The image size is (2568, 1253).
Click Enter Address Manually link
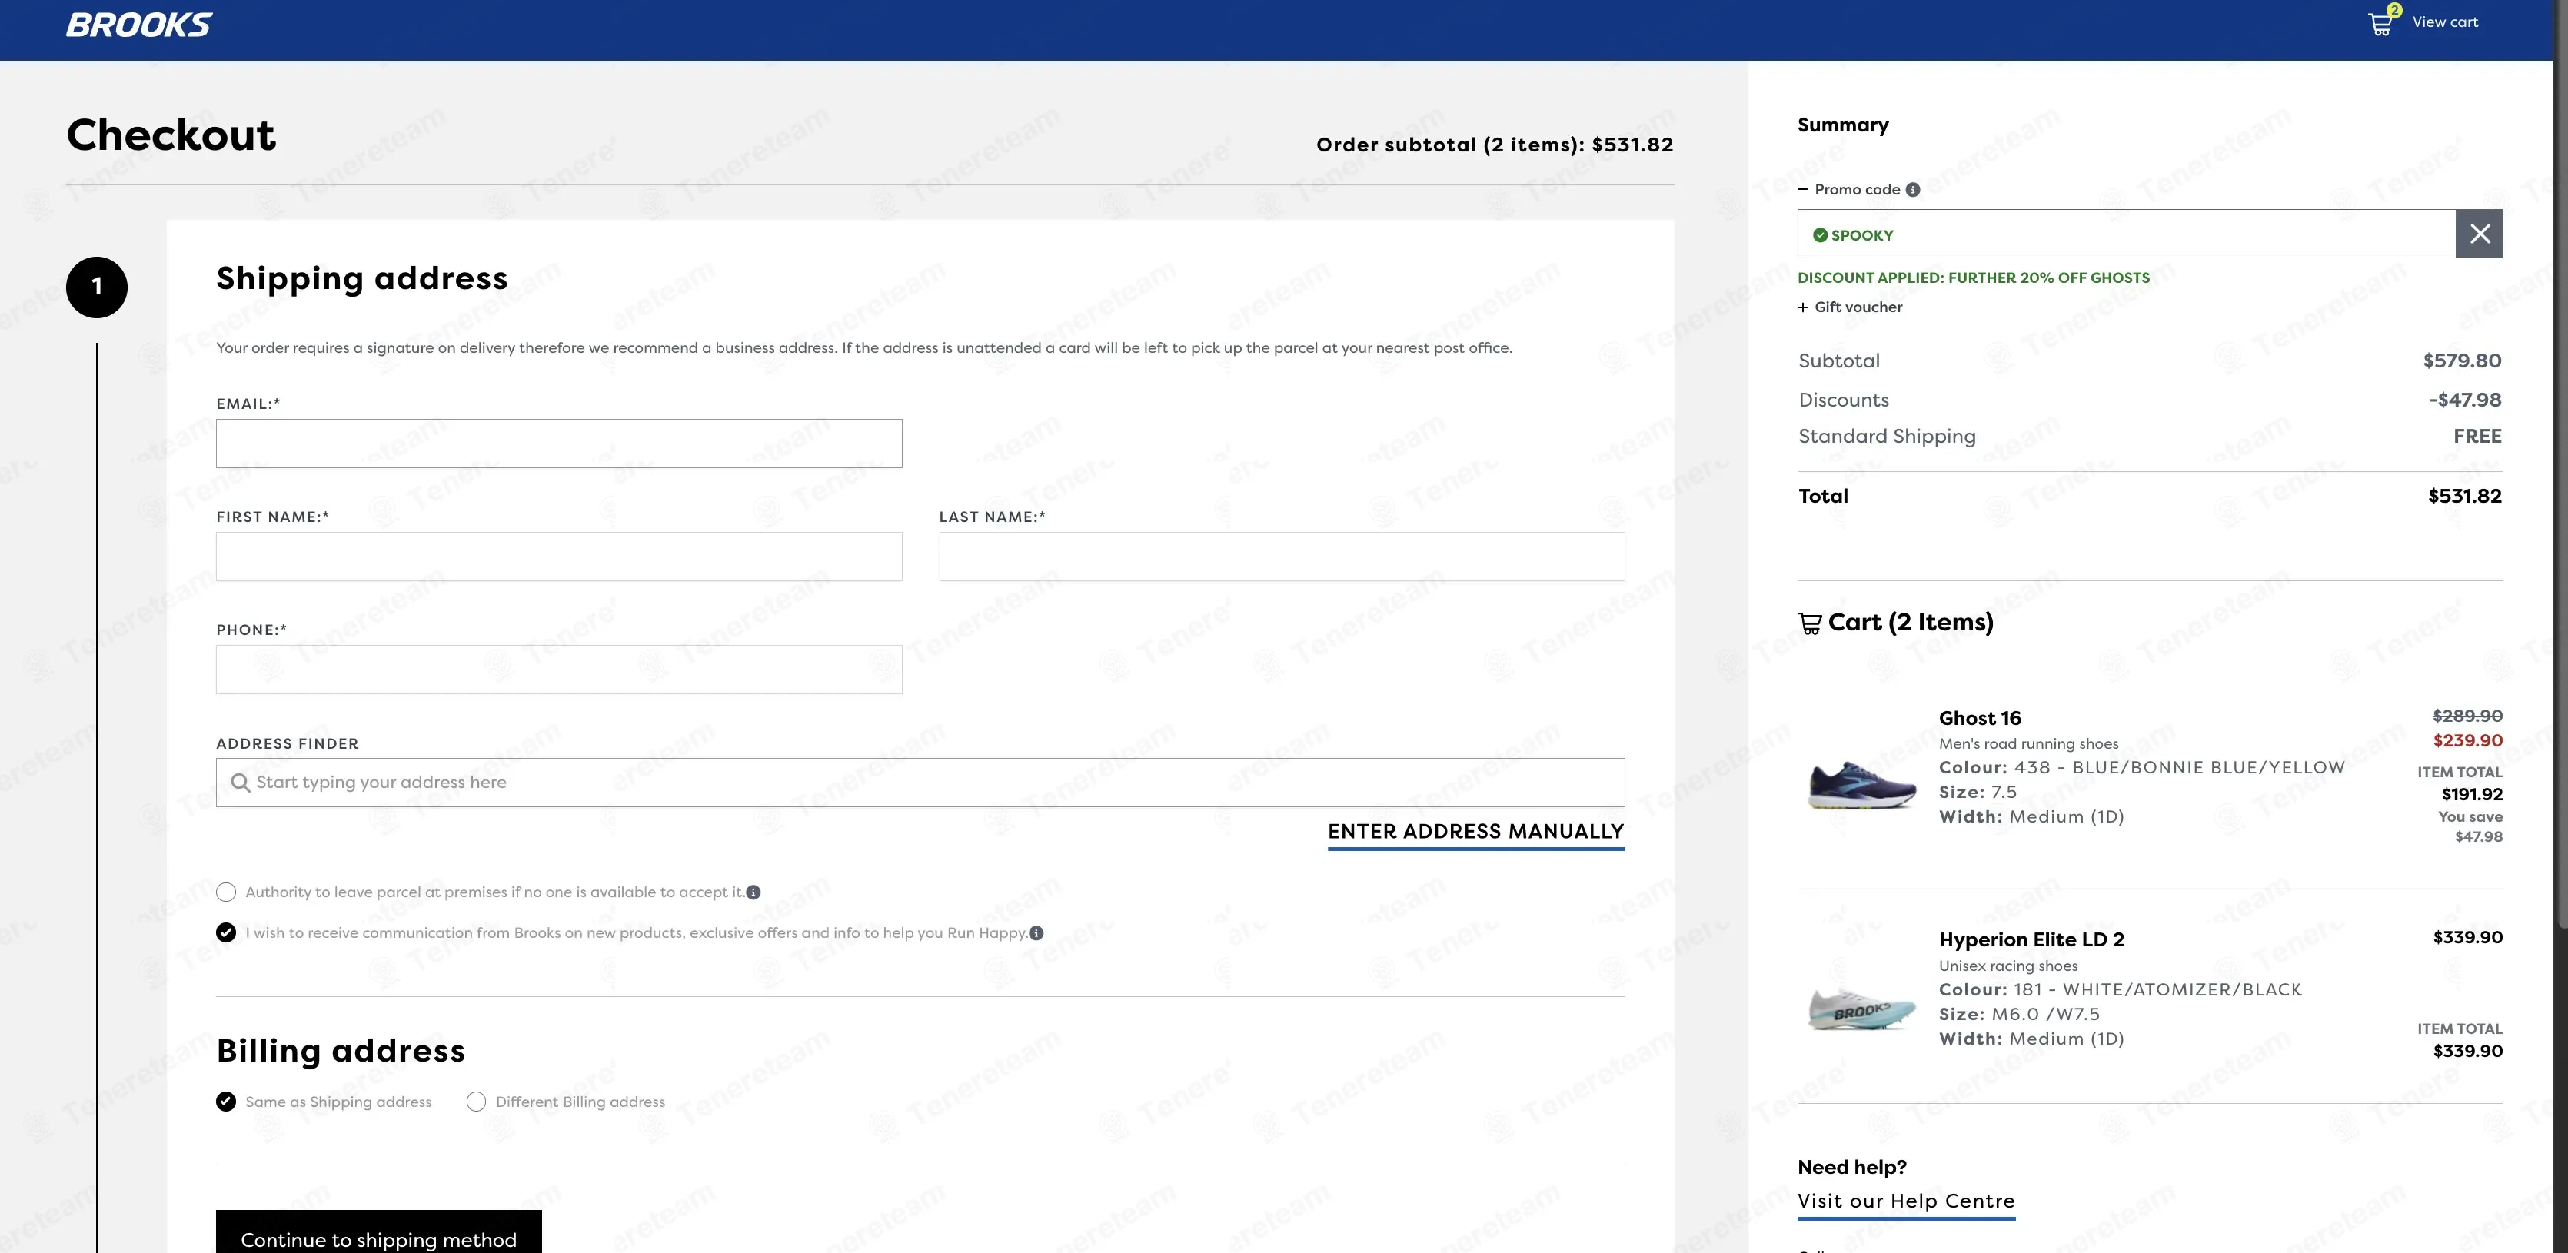coord(1475,831)
